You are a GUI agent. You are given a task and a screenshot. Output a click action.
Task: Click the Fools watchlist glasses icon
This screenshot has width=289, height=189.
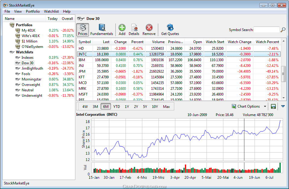point(18,74)
